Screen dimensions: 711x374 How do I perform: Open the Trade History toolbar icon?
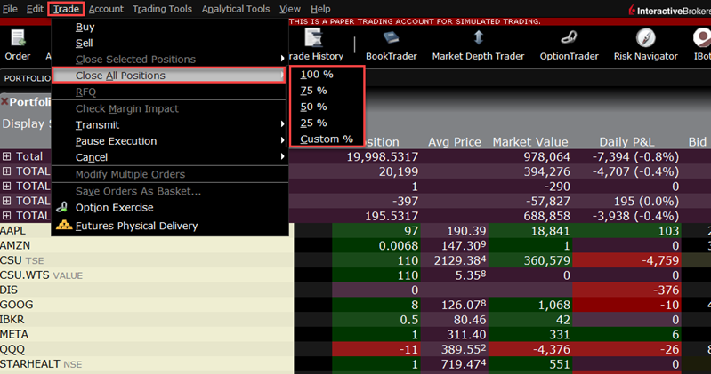pos(313,38)
